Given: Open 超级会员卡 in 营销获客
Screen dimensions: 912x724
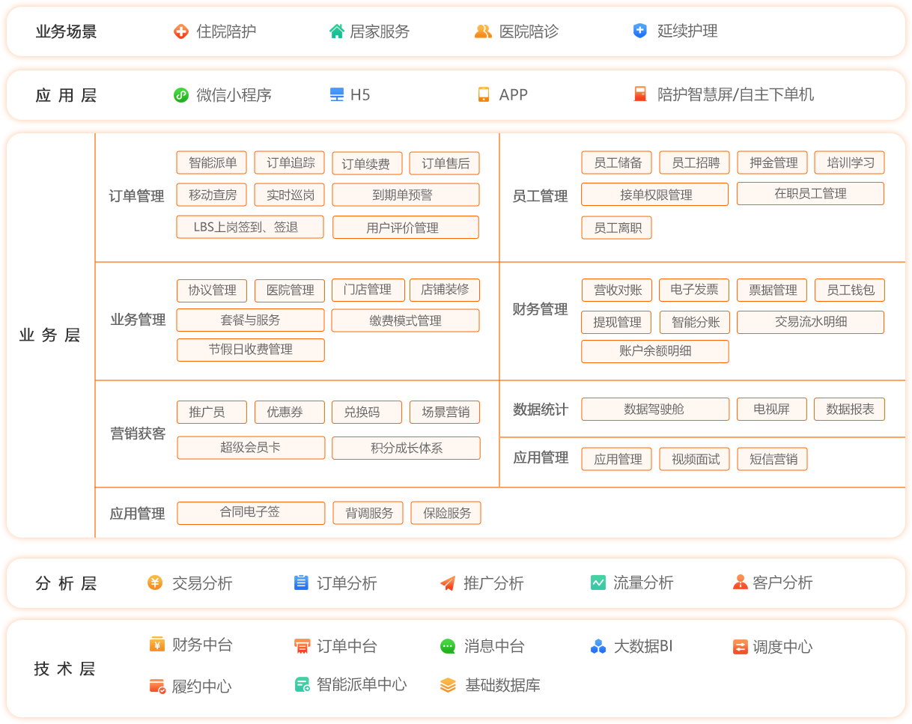Looking at the screenshot, I should tap(251, 448).
